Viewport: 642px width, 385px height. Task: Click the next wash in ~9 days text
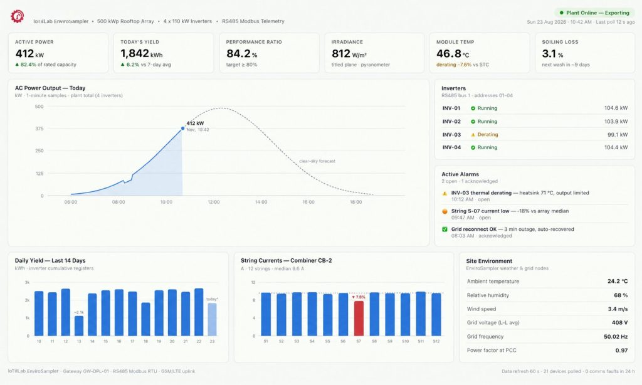coord(566,65)
